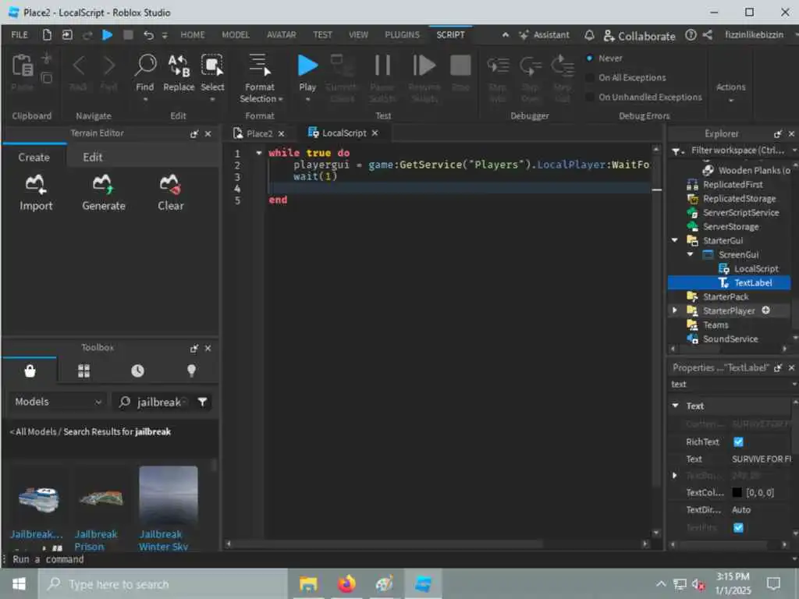Open the FILE menu
Image resolution: width=799 pixels, height=599 pixels.
(x=20, y=34)
